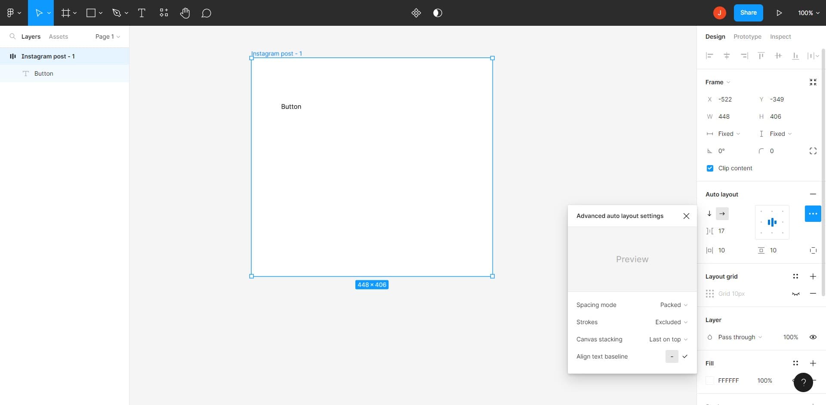Open the zoom level 100% dropdown

click(x=808, y=13)
